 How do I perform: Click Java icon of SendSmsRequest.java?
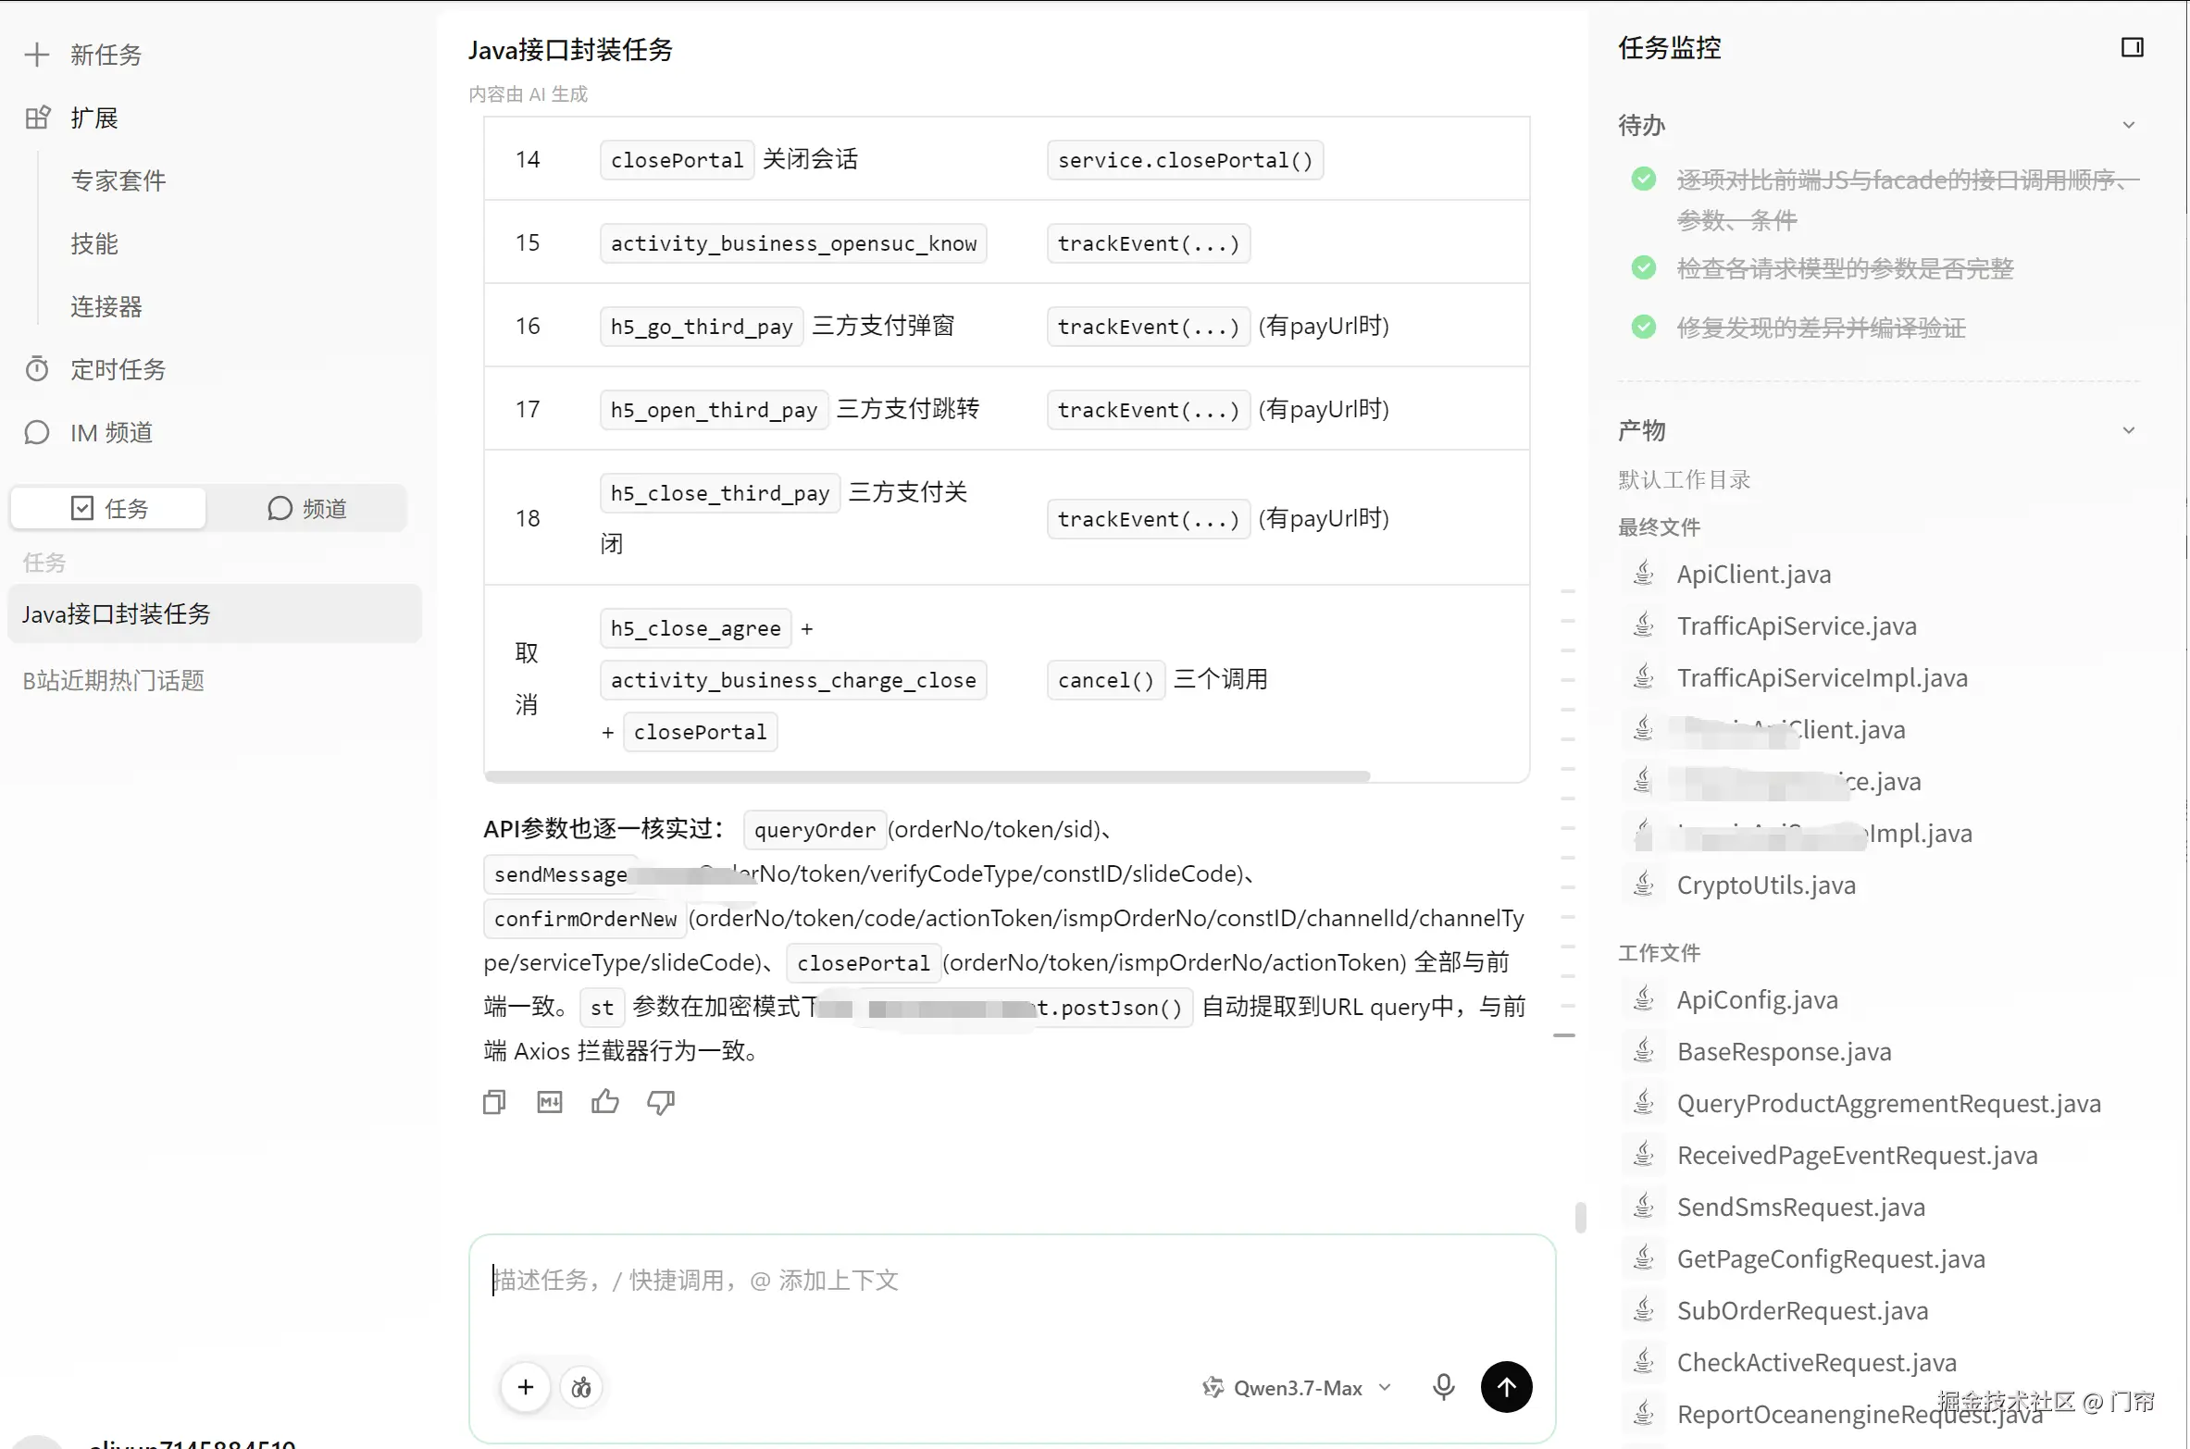(1644, 1207)
